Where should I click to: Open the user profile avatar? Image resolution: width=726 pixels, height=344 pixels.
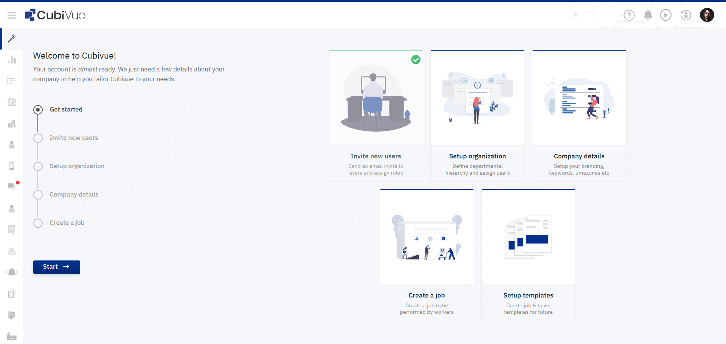point(707,15)
